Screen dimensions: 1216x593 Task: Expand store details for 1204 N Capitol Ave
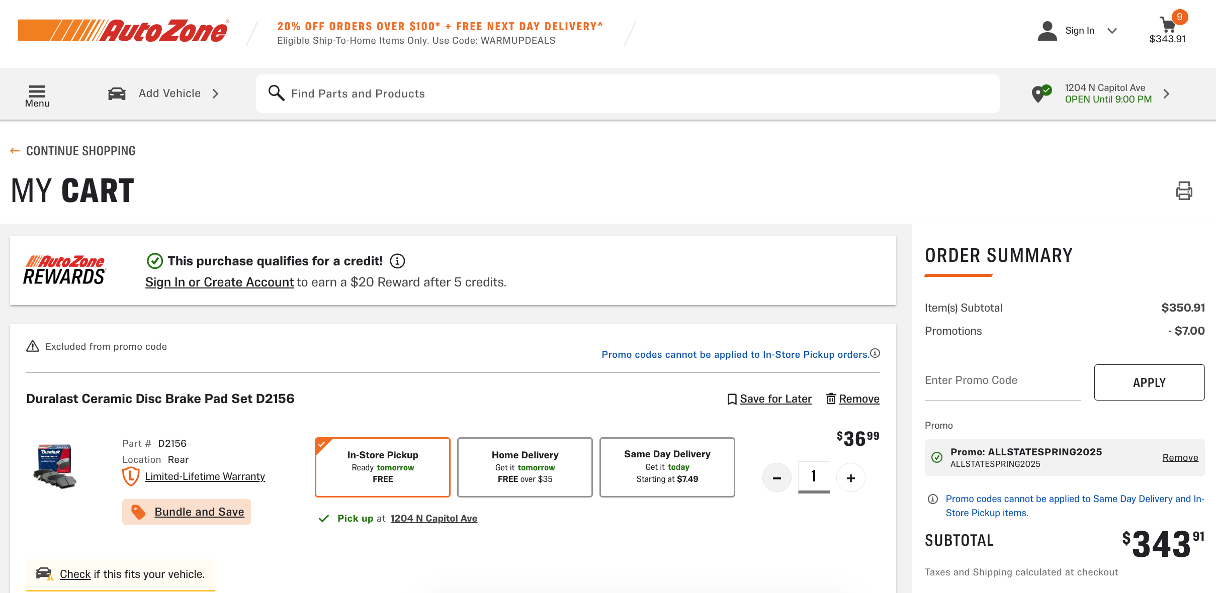tap(1167, 93)
